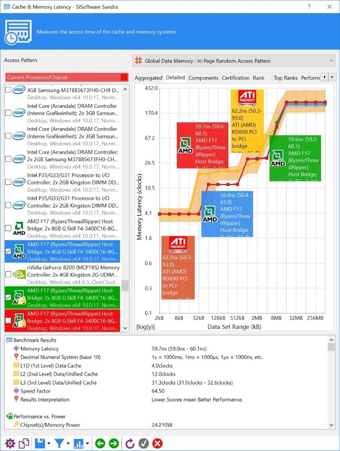
Task: Open the Components tab
Action: point(203,78)
